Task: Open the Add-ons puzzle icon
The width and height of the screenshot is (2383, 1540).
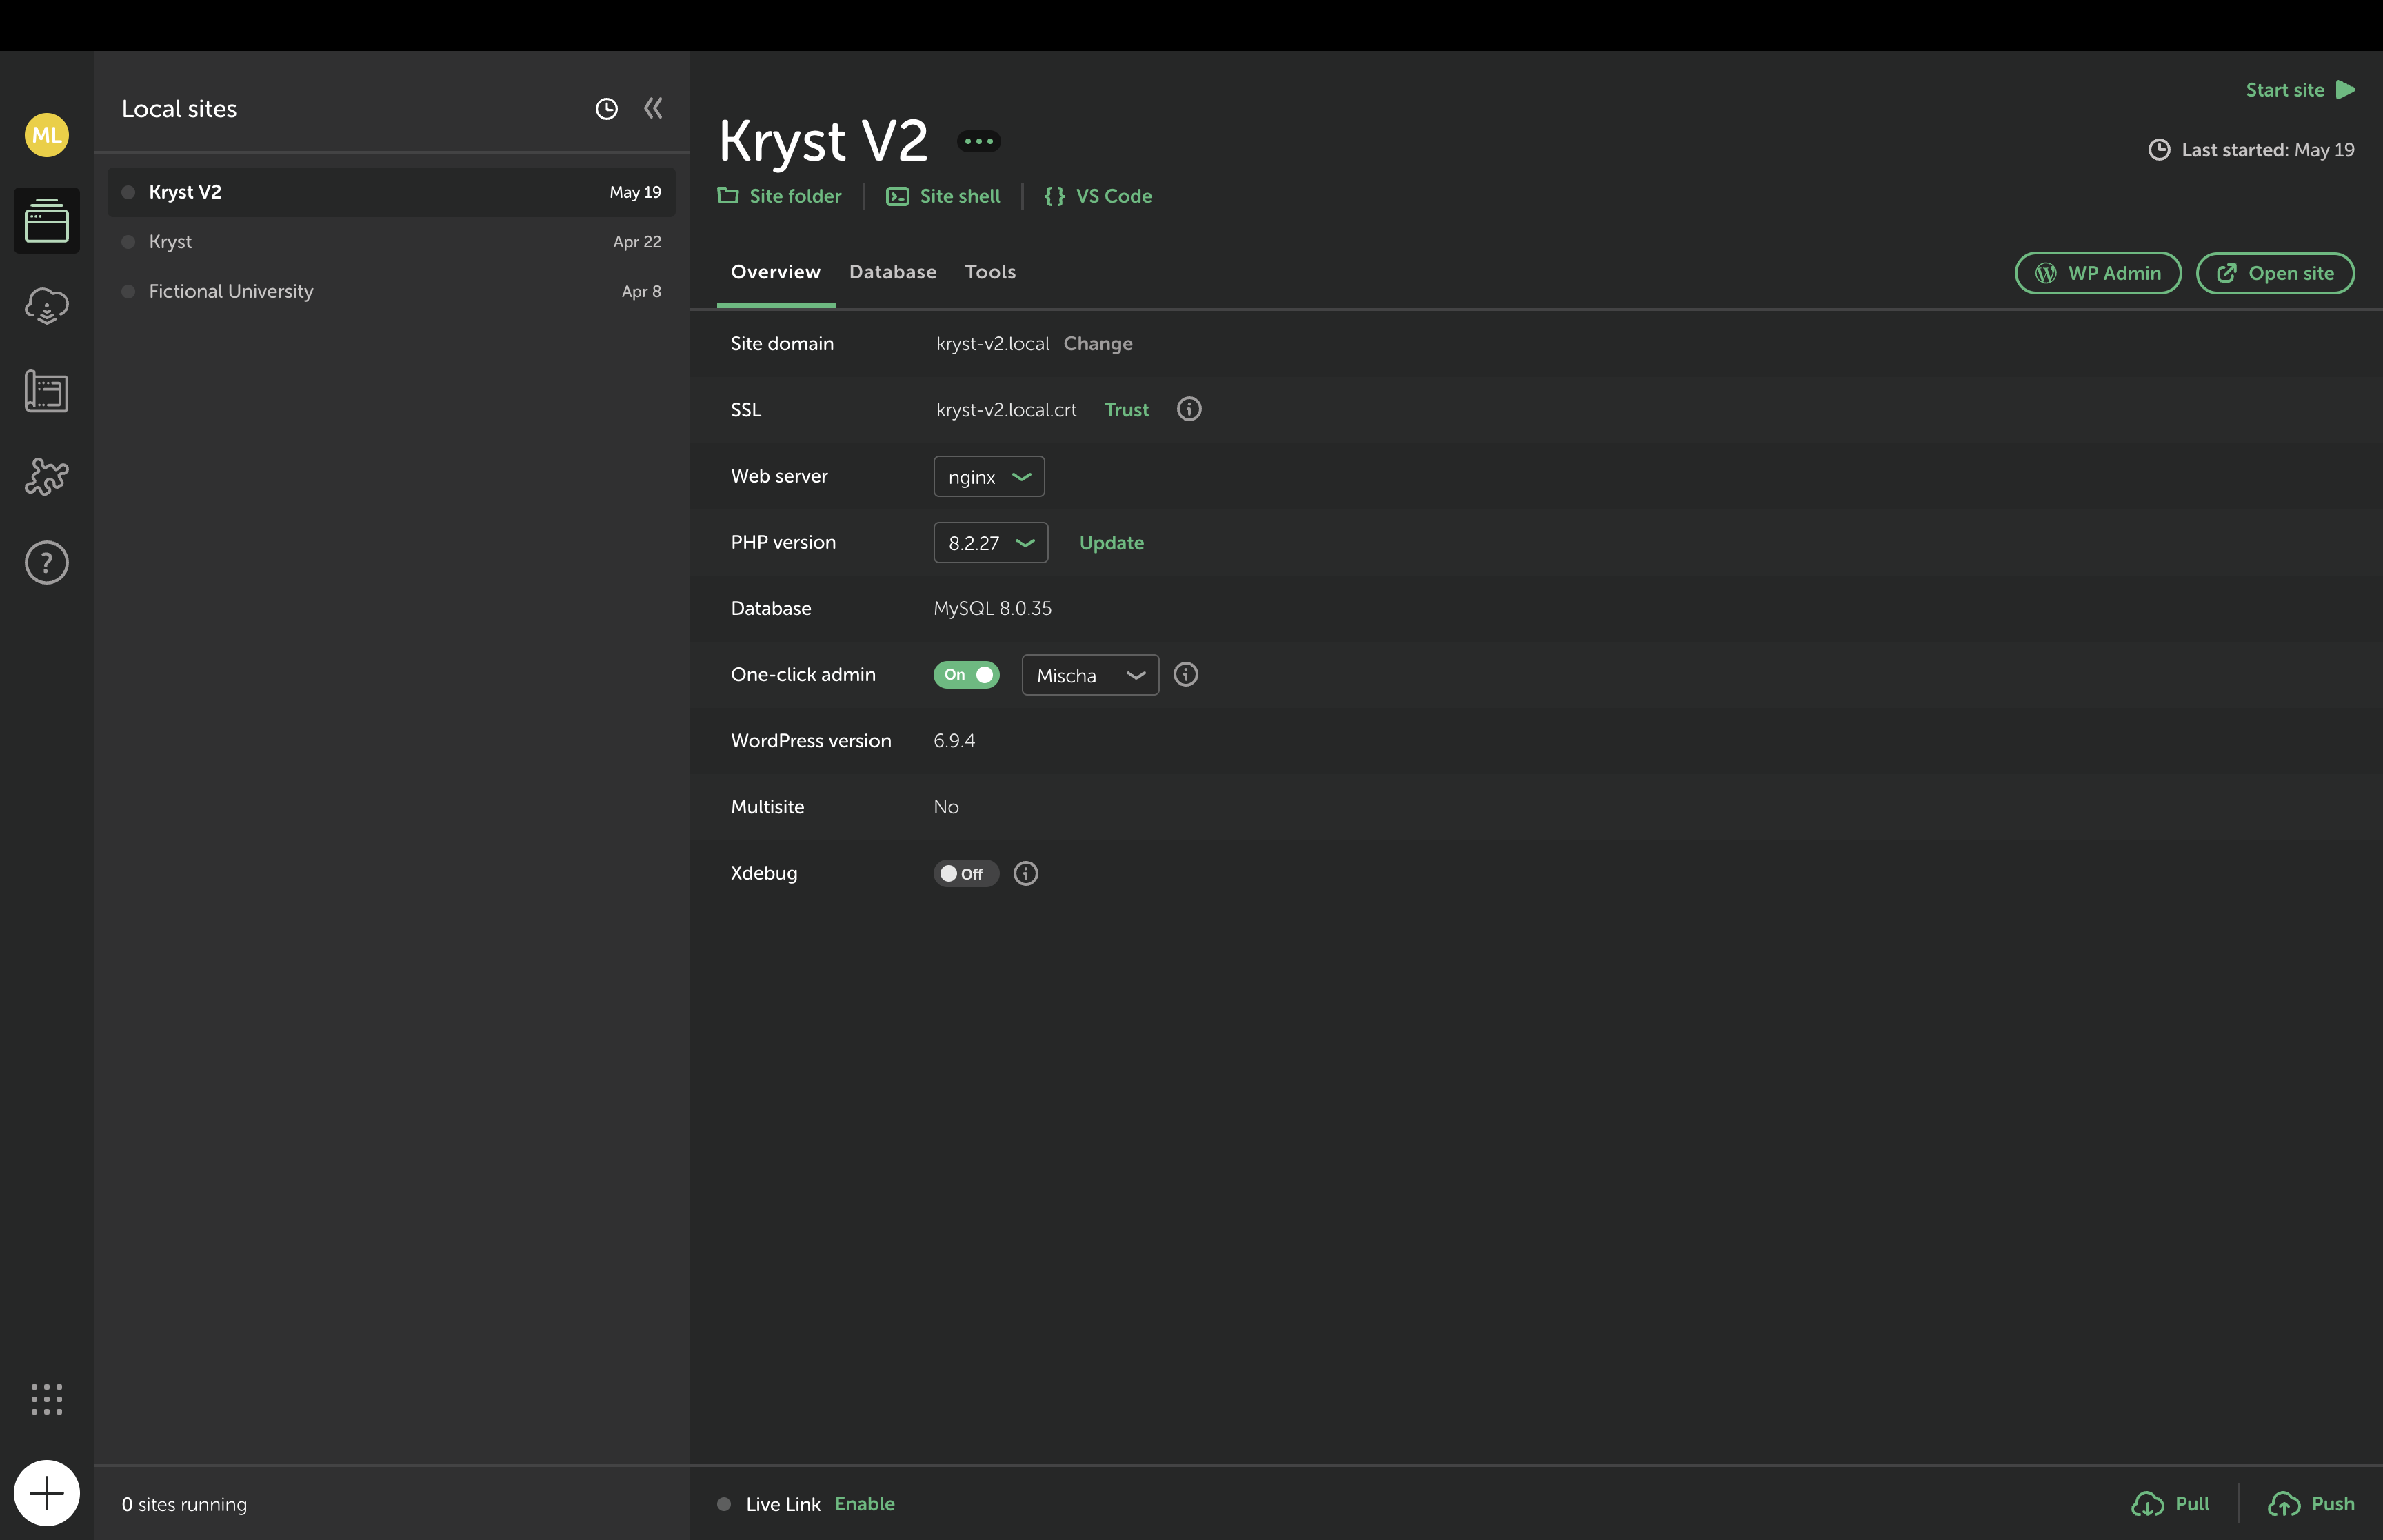Action: click(x=46, y=476)
